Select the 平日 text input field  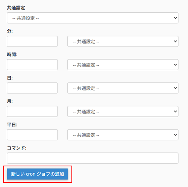32,135
